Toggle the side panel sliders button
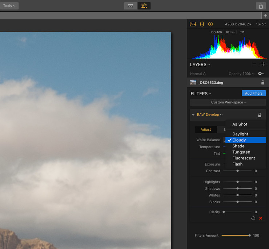The height and width of the screenshot is (249, 269). click(144, 6)
